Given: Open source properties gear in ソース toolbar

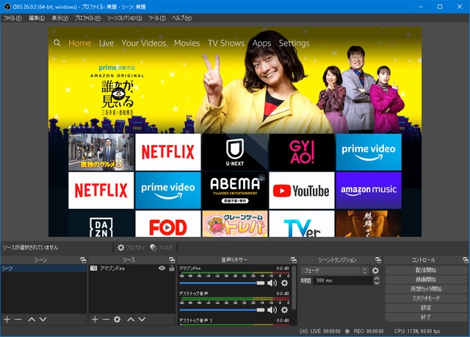Looking at the screenshot, I should tap(117, 319).
